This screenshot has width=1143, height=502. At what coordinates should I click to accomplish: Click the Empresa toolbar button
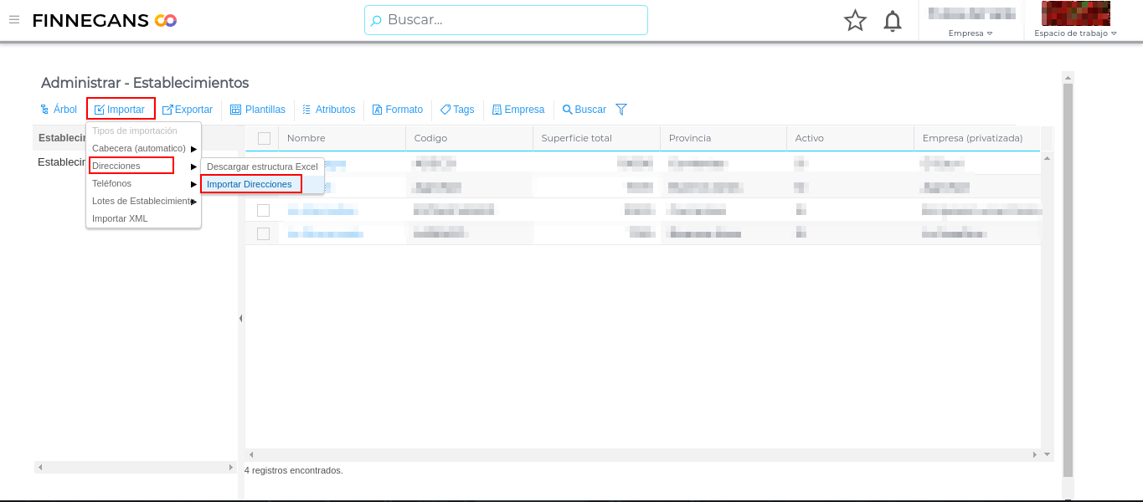point(518,110)
